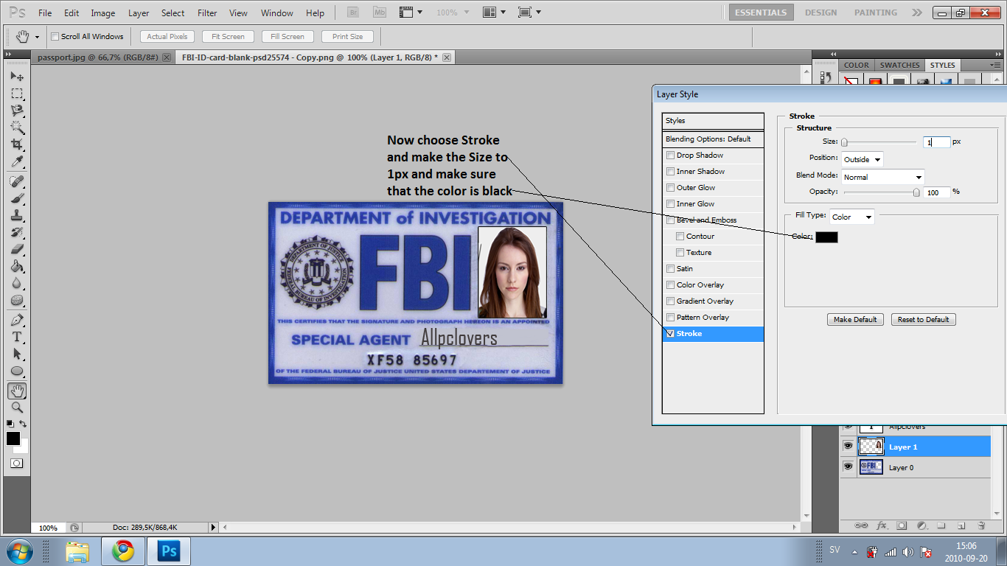The height and width of the screenshot is (566, 1007).
Task: Uncheck the Stroke effect checkbox
Action: click(x=670, y=334)
